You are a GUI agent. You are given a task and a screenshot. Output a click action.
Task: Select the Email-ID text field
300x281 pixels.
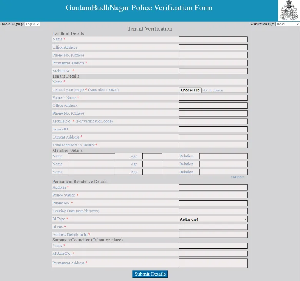click(x=213, y=129)
